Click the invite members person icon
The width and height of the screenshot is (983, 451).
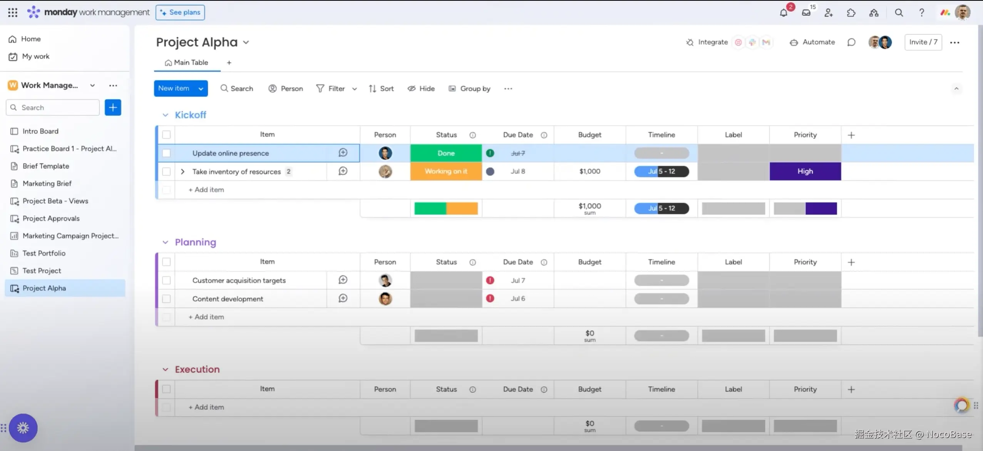pos(829,13)
